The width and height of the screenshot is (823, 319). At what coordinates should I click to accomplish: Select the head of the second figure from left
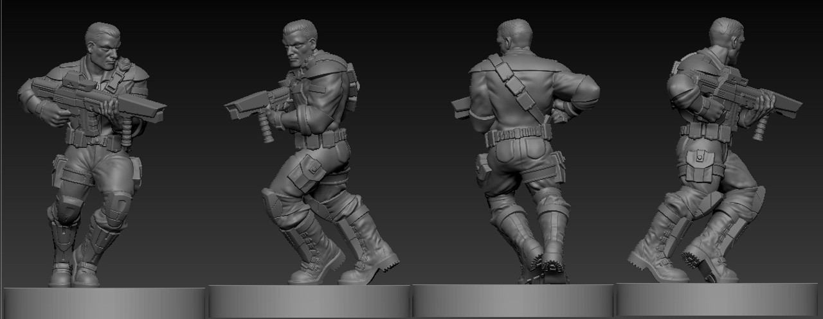point(300,44)
